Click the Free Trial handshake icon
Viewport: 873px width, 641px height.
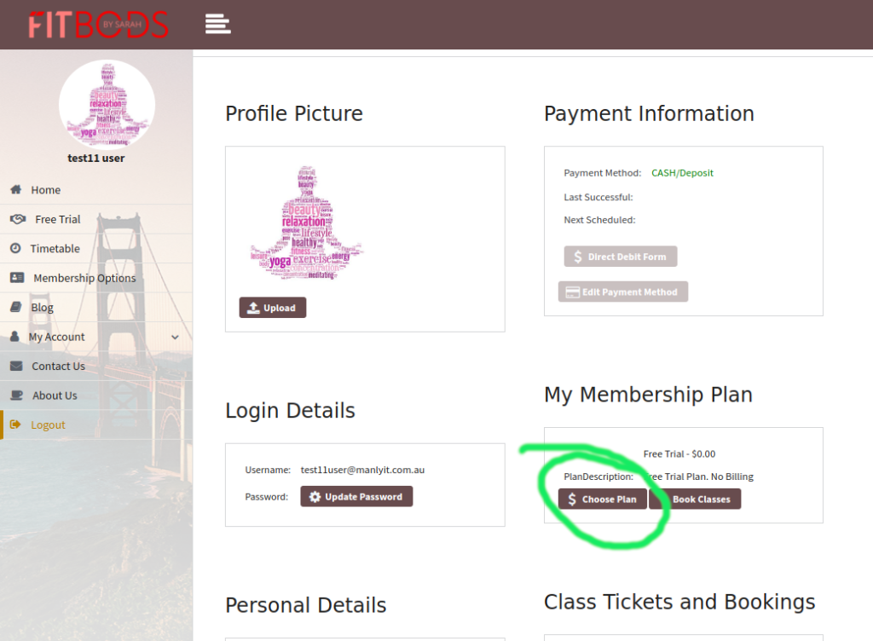point(17,219)
